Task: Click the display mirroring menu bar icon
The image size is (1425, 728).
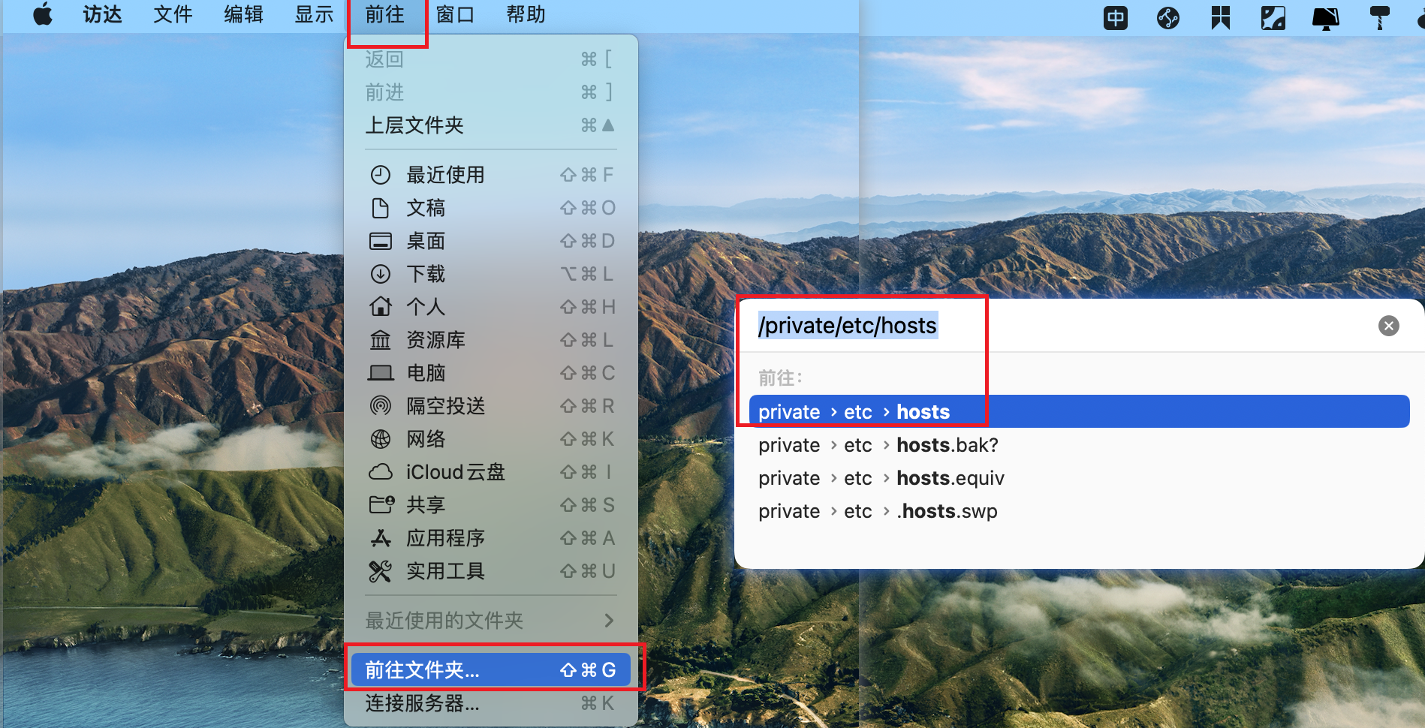Action: pos(1325,17)
